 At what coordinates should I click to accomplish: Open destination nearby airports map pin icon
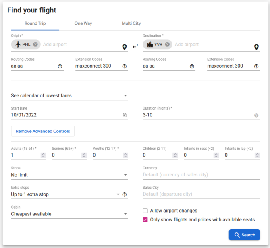click(x=256, y=47)
